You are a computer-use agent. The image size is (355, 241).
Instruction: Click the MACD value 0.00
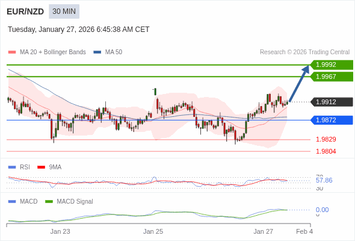tap(322, 210)
